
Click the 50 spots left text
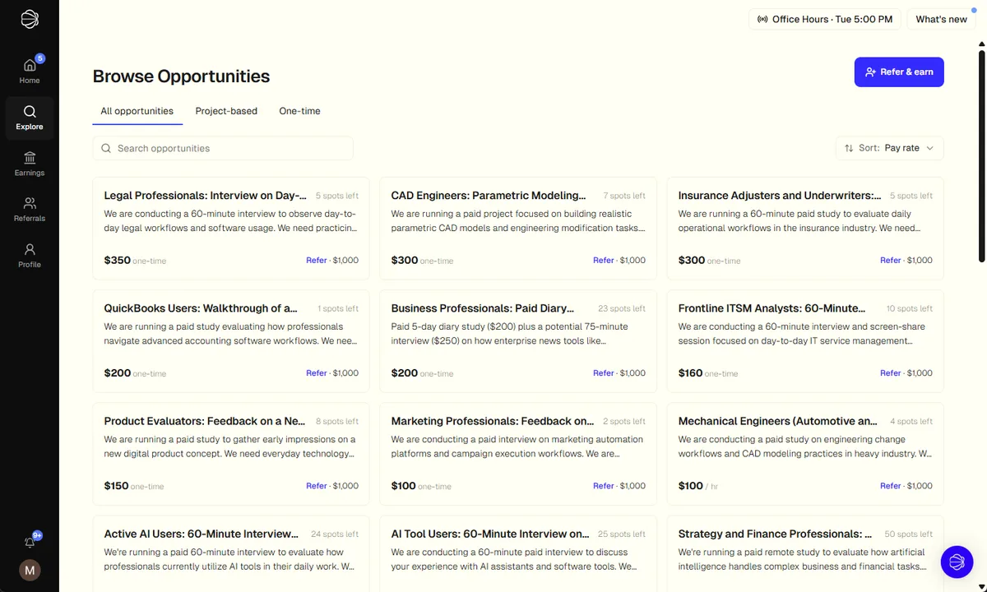click(x=909, y=534)
